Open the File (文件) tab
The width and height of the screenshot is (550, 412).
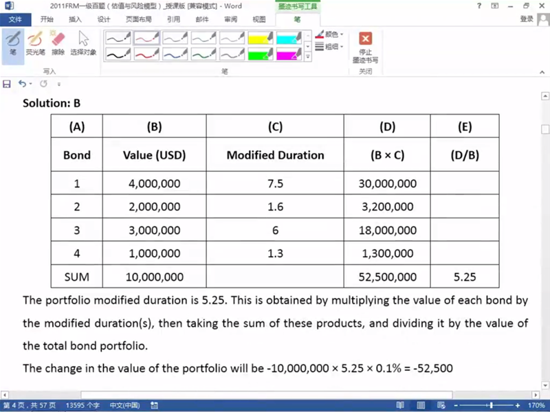[15, 19]
